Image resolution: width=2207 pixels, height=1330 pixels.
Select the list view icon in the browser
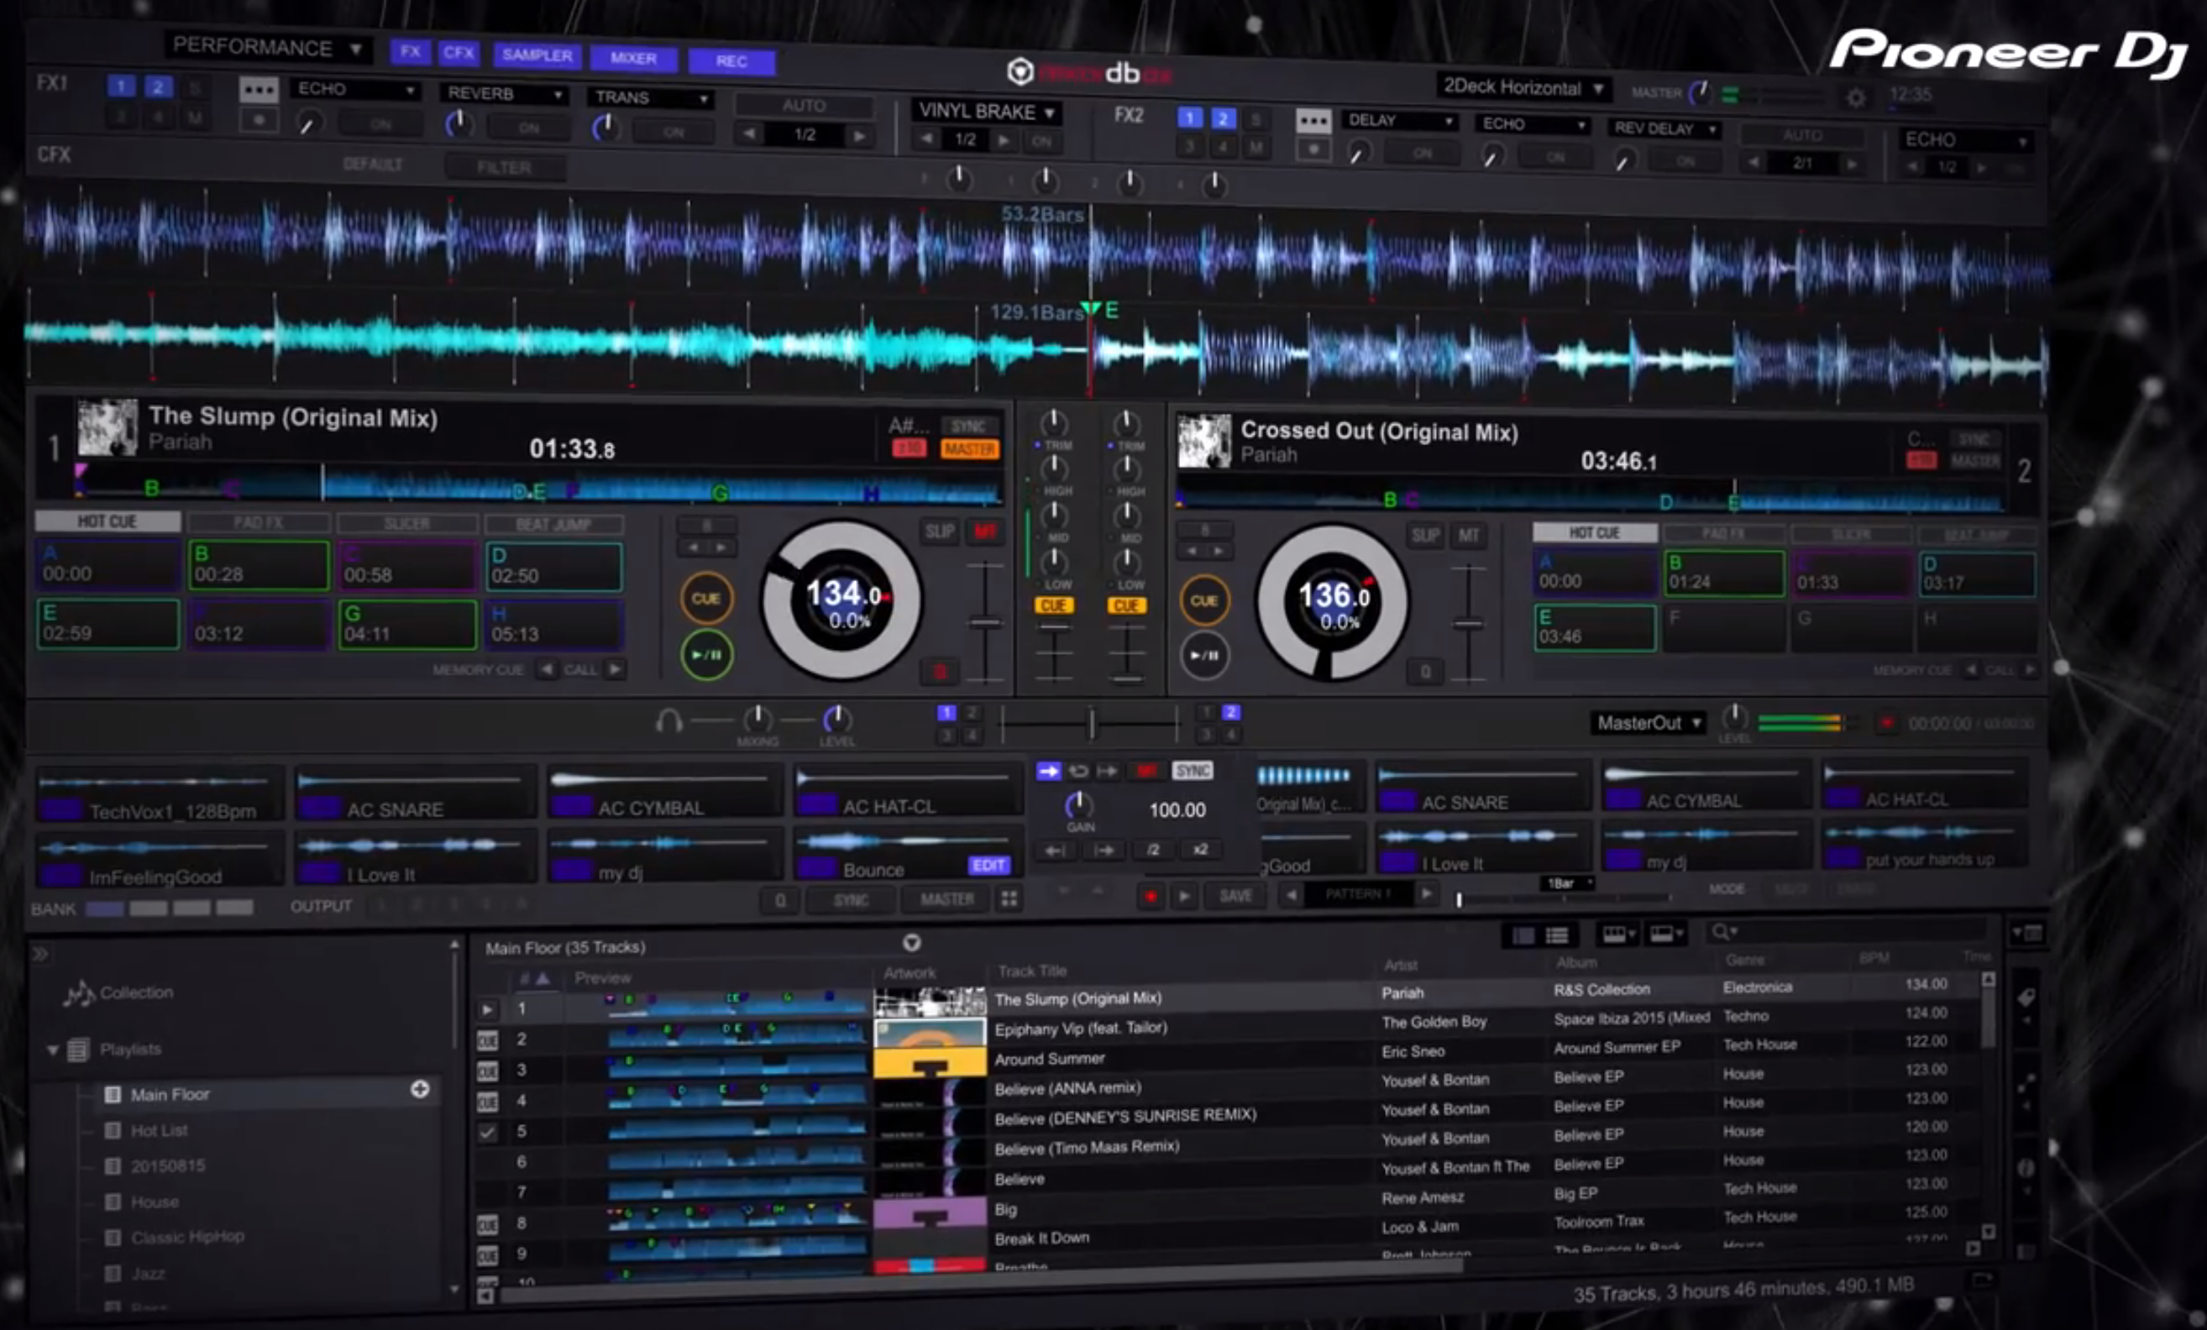pos(1559,935)
